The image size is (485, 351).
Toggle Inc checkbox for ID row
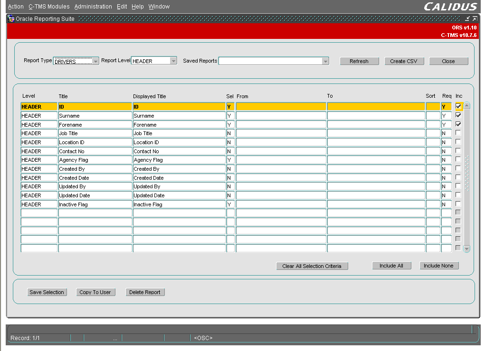click(458, 106)
